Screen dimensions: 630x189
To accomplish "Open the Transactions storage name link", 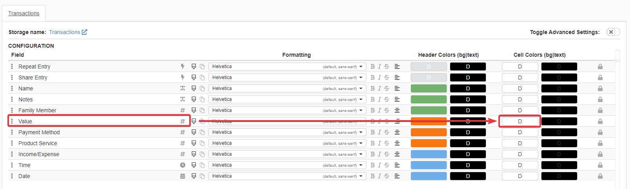I will (x=68, y=32).
